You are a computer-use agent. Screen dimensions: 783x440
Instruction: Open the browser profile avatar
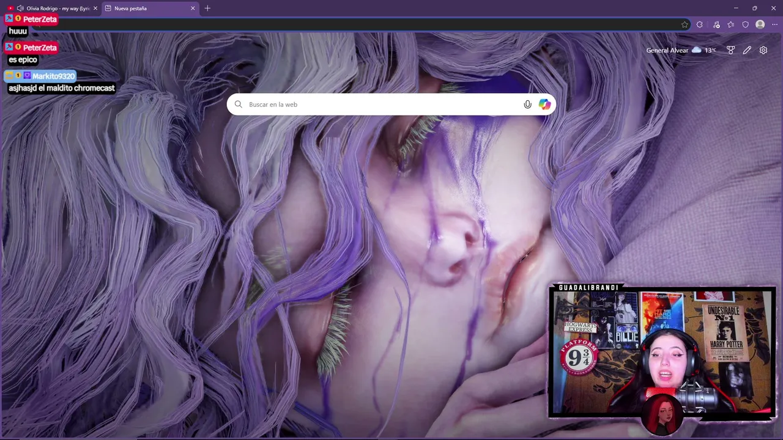point(760,24)
